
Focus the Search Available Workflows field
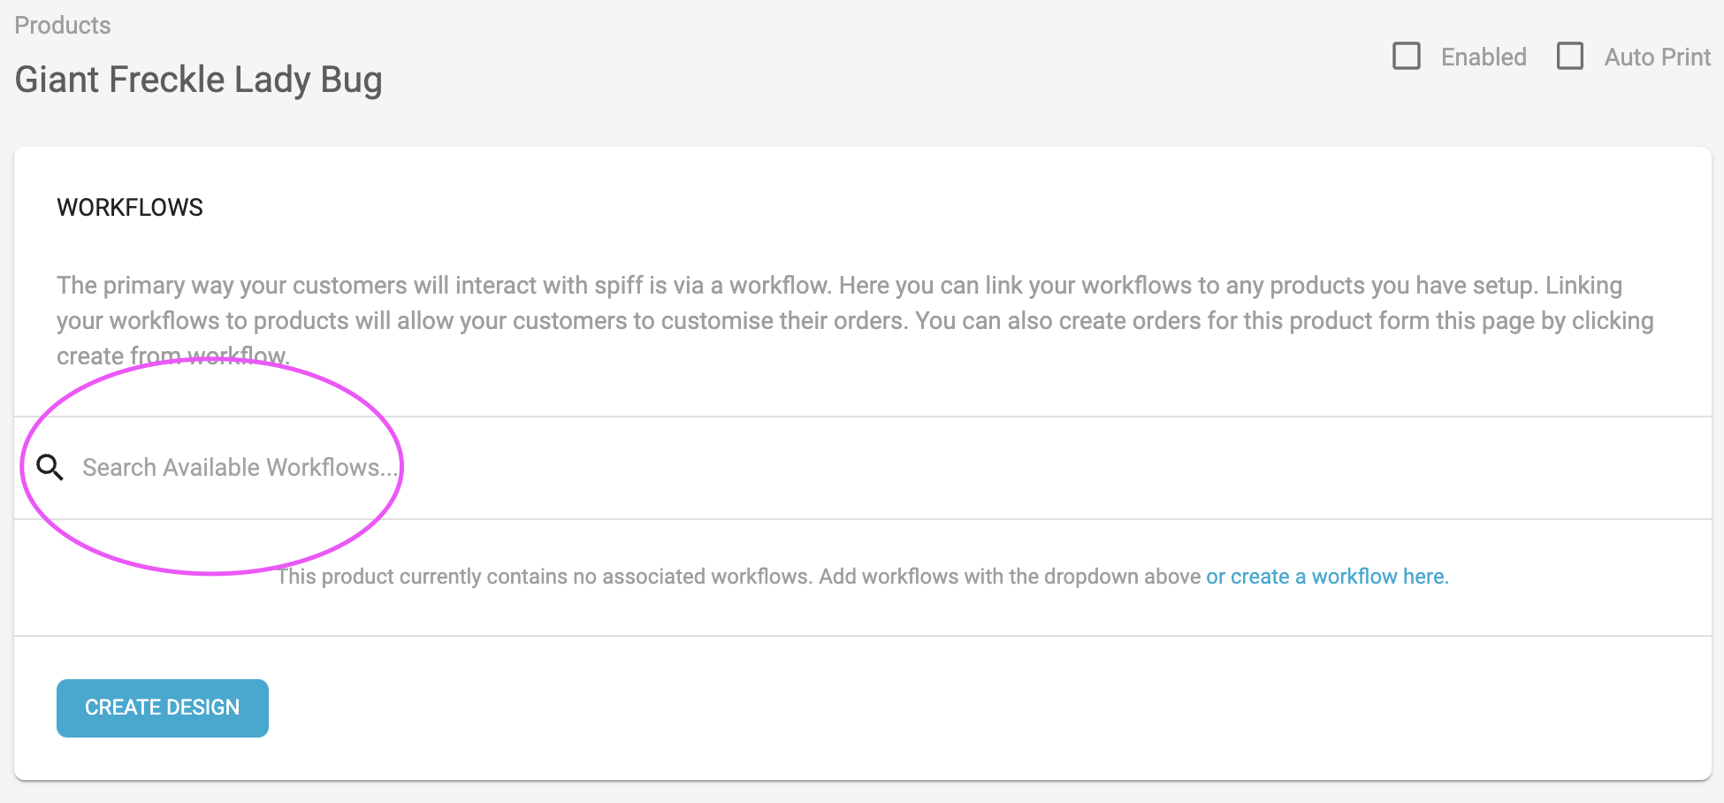[862, 467]
